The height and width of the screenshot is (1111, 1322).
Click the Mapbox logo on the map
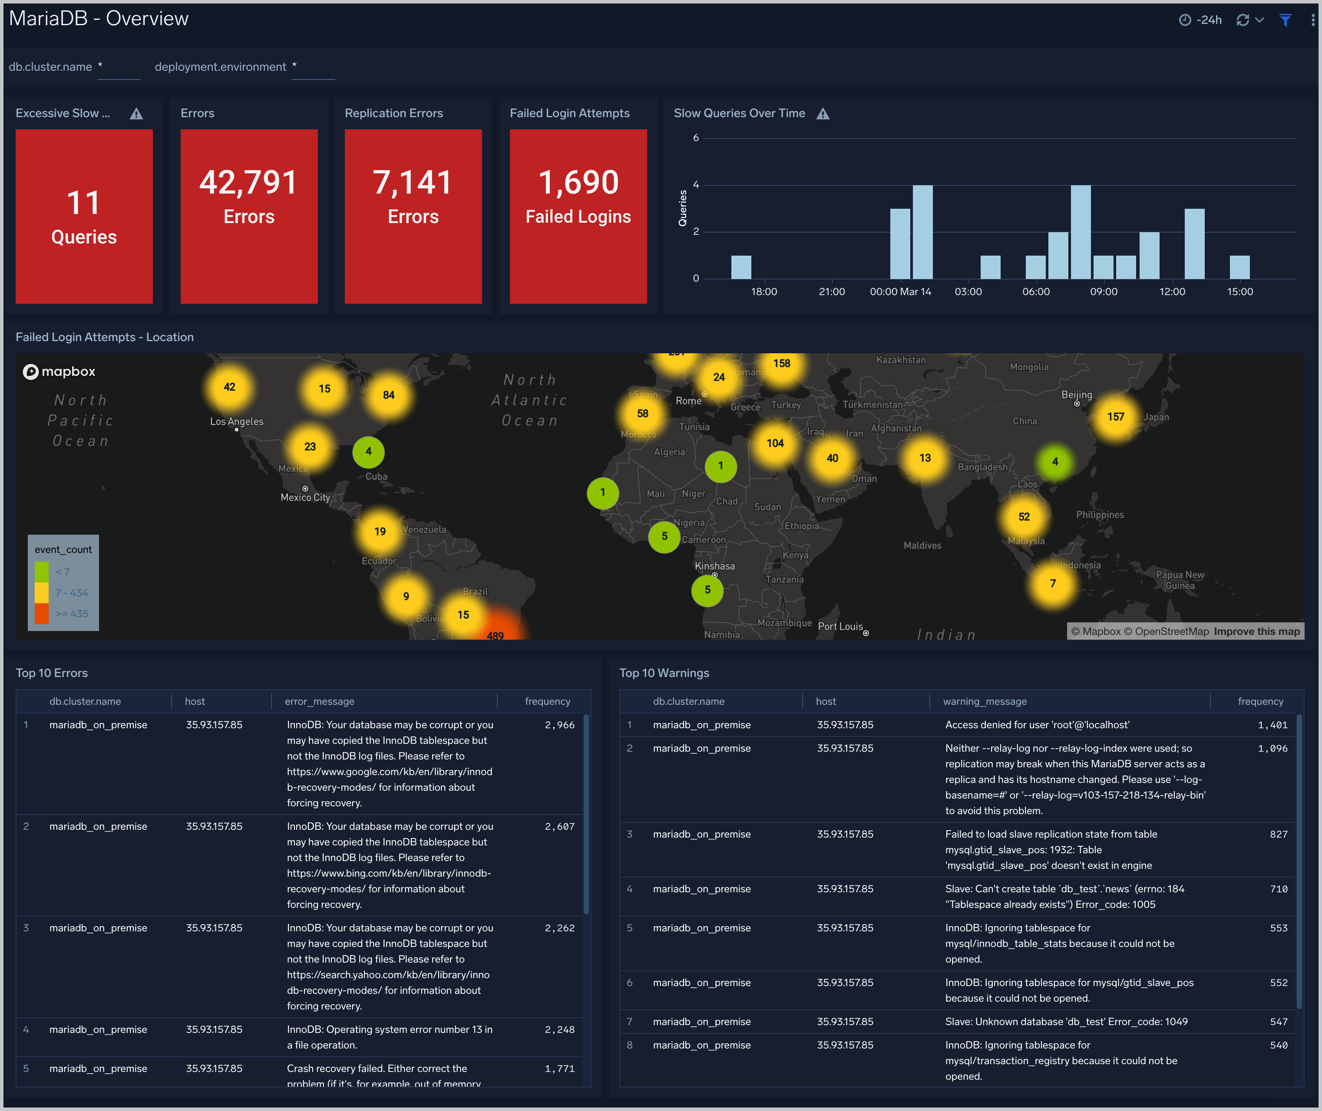click(59, 371)
